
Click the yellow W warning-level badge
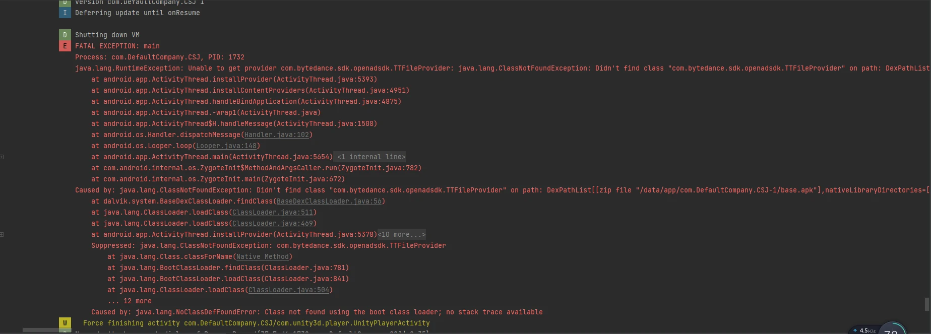[65, 323]
